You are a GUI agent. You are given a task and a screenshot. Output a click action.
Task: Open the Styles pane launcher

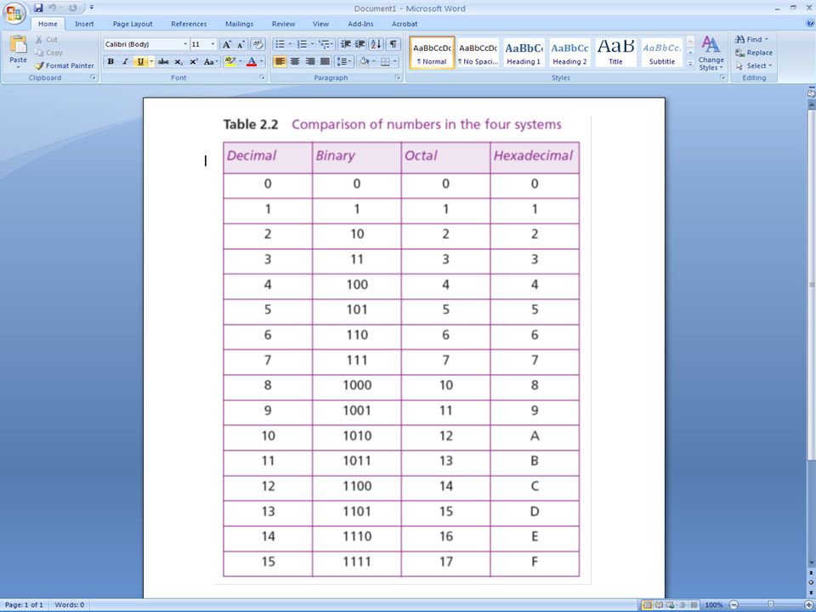(722, 77)
